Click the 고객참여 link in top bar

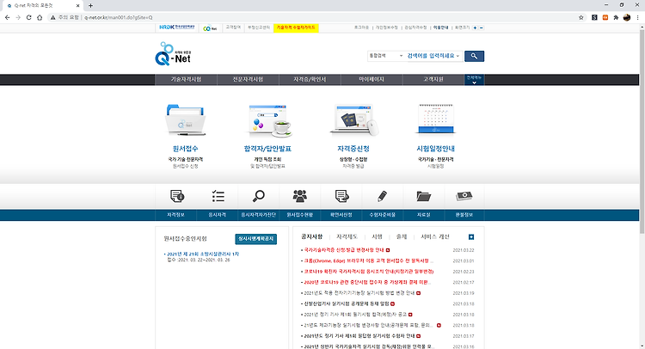[233, 28]
